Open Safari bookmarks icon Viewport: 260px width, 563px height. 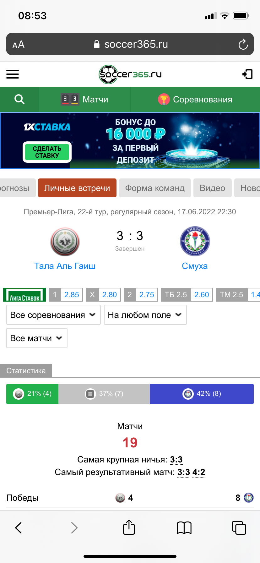click(x=184, y=528)
